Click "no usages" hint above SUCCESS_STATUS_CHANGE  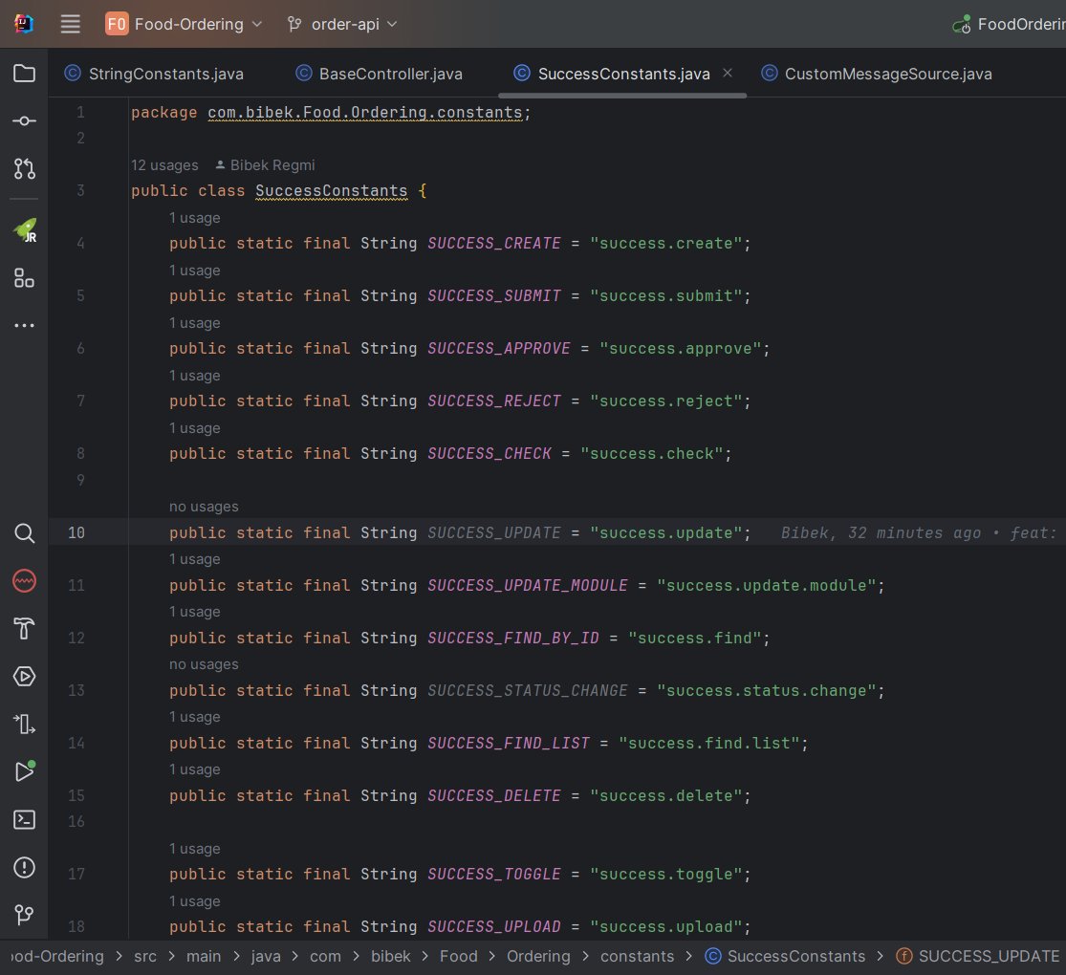[x=204, y=664]
